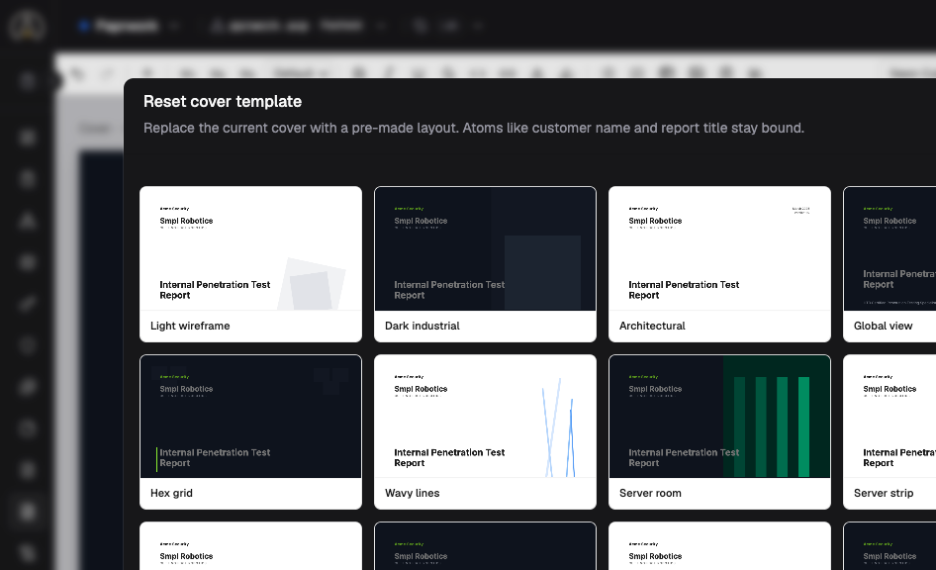
Task: Select the Global view cover template
Action: point(889,264)
